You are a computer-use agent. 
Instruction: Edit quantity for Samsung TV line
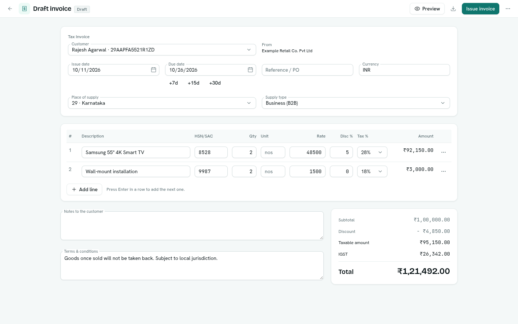coord(244,152)
